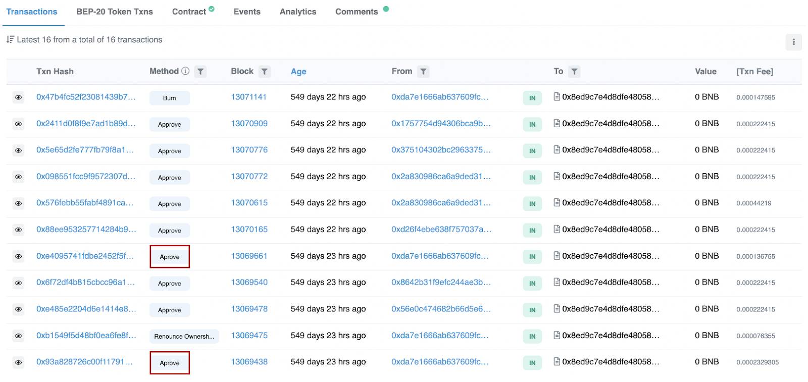Click the IN badge in block 13070615 row

(532, 204)
